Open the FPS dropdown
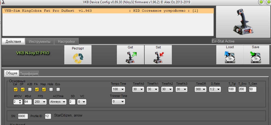This screenshot has height=125, width=271. coord(40,102)
